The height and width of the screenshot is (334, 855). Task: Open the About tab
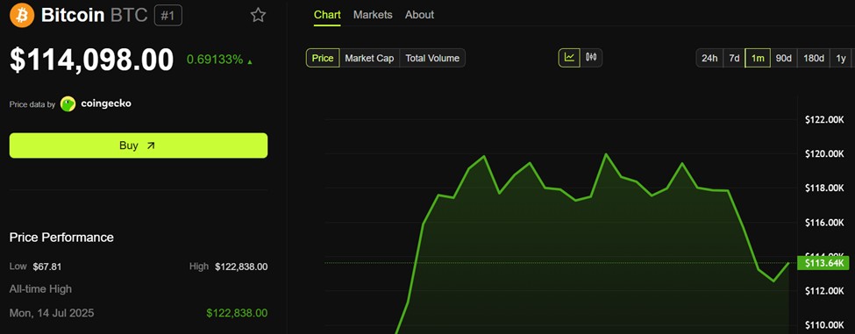(419, 15)
